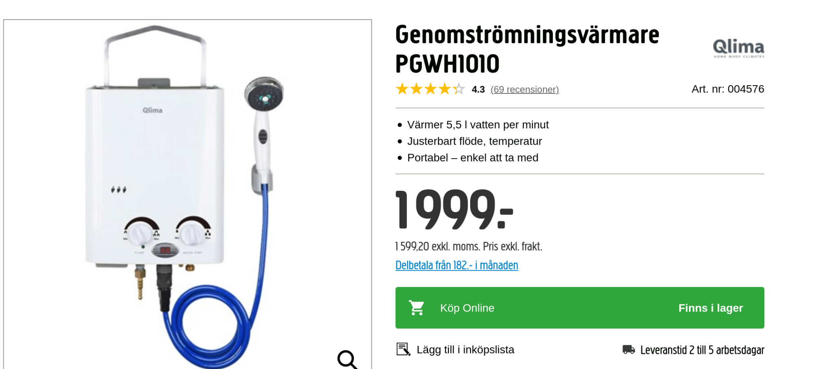Click the Genomströmningsvärmare PGWH1010 product title
This screenshot has width=835, height=369.
pos(527,49)
